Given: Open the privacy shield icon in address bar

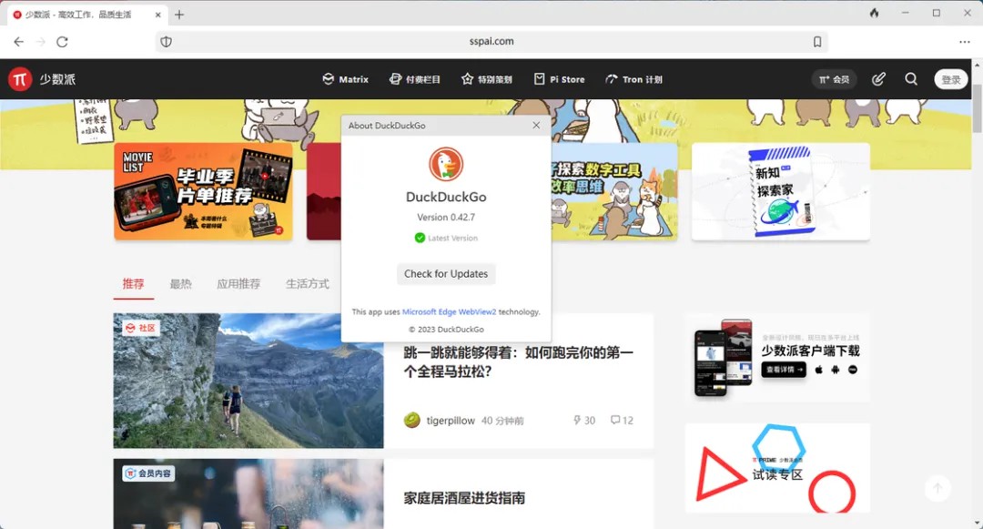Looking at the screenshot, I should pyautogui.click(x=166, y=42).
